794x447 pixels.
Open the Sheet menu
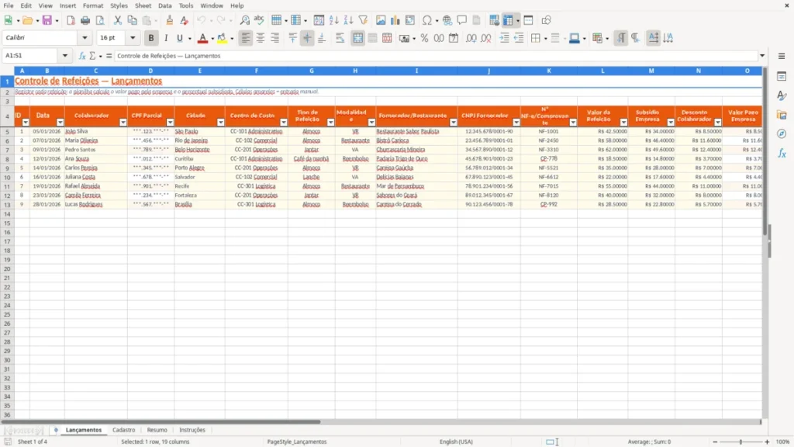[143, 5]
